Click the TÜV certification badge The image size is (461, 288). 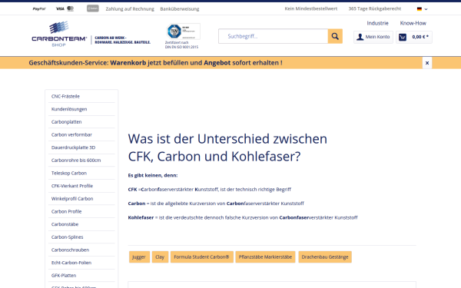[x=183, y=31]
